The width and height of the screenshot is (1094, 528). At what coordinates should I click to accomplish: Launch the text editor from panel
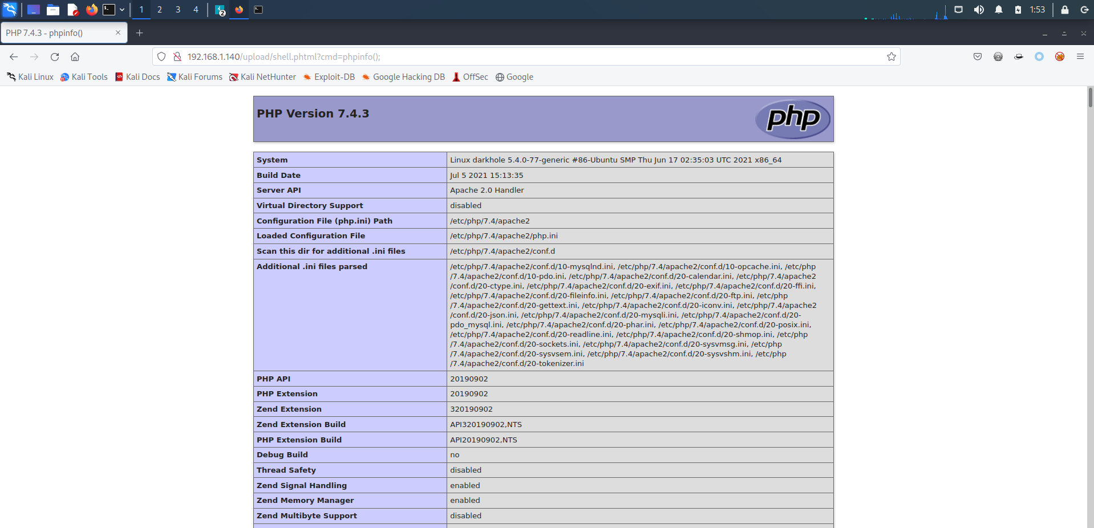point(72,10)
